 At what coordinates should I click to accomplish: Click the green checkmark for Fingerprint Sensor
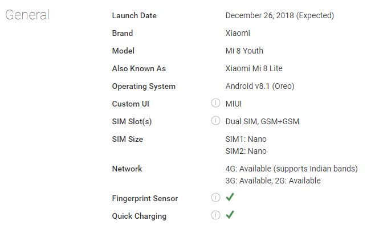(x=230, y=197)
